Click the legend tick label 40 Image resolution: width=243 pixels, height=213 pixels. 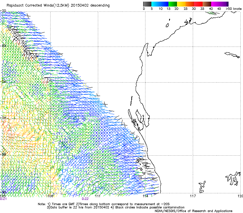211,9
